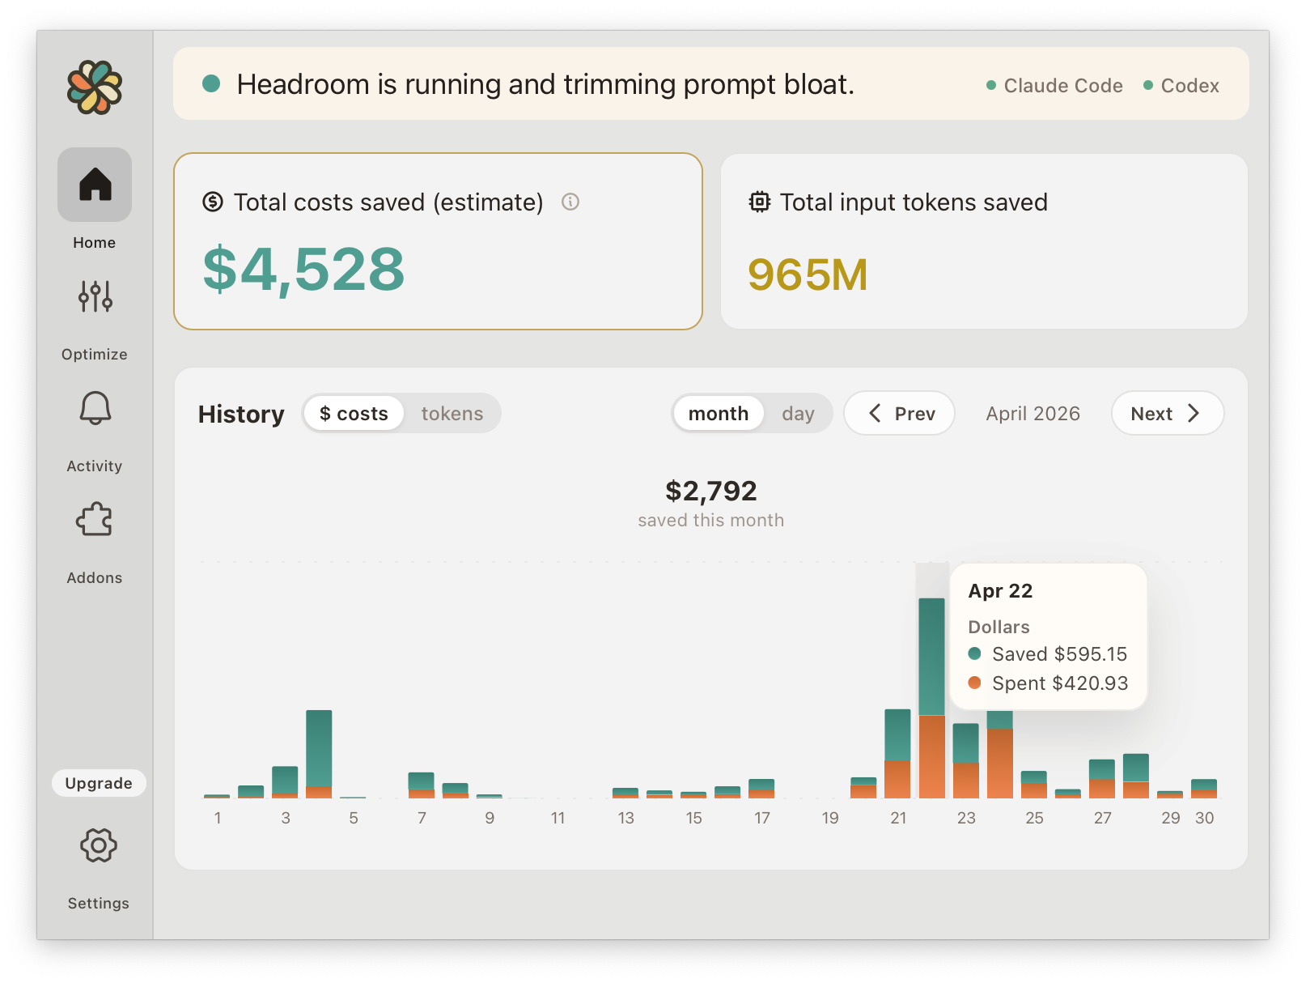Click the History section heading
1306x983 pixels.
(x=241, y=415)
